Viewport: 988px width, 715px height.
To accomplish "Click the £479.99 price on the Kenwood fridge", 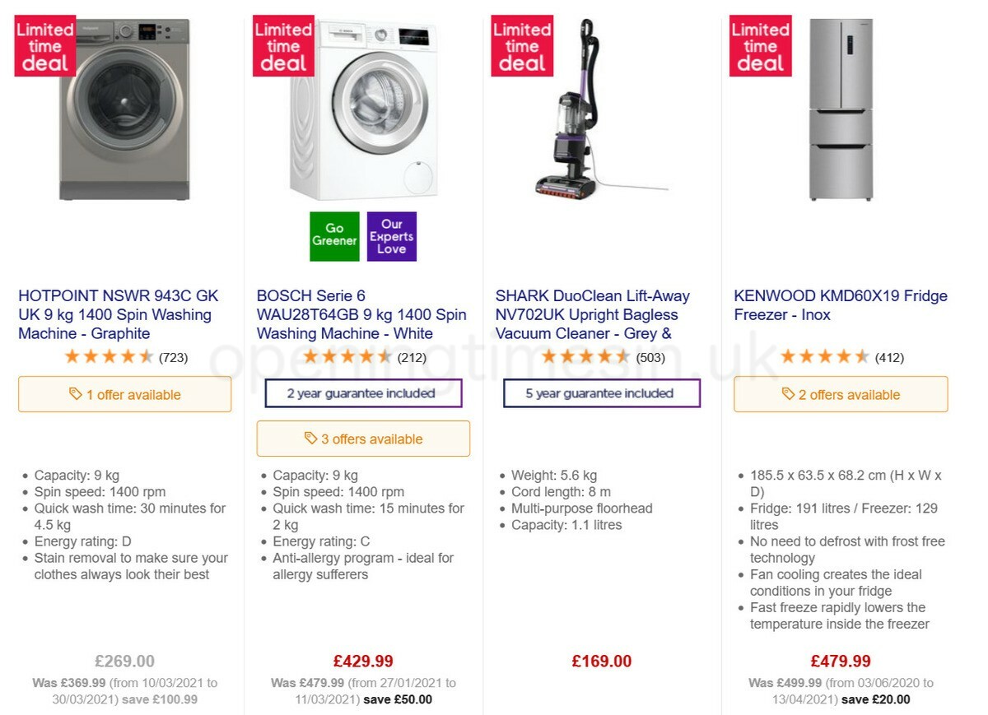I will coord(841,660).
